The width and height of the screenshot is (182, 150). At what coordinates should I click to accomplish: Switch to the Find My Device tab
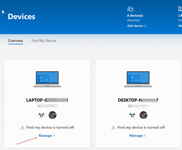click(44, 41)
